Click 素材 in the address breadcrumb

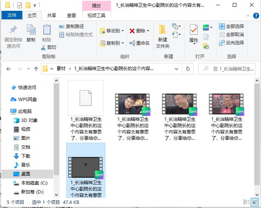click(x=61, y=69)
